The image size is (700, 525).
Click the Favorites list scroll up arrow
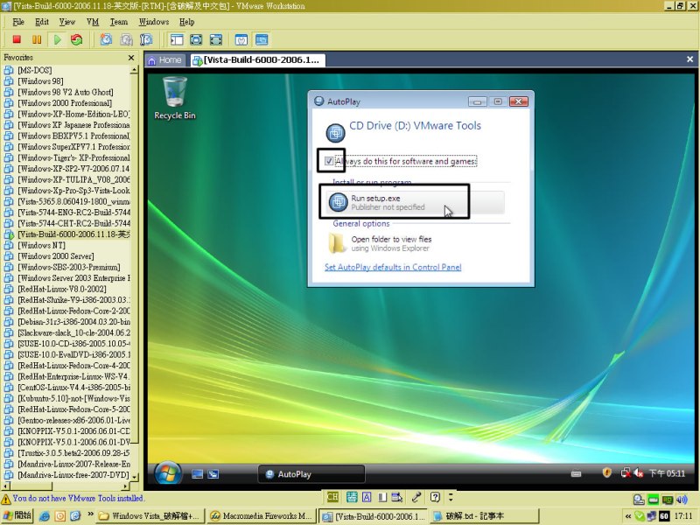[134, 70]
